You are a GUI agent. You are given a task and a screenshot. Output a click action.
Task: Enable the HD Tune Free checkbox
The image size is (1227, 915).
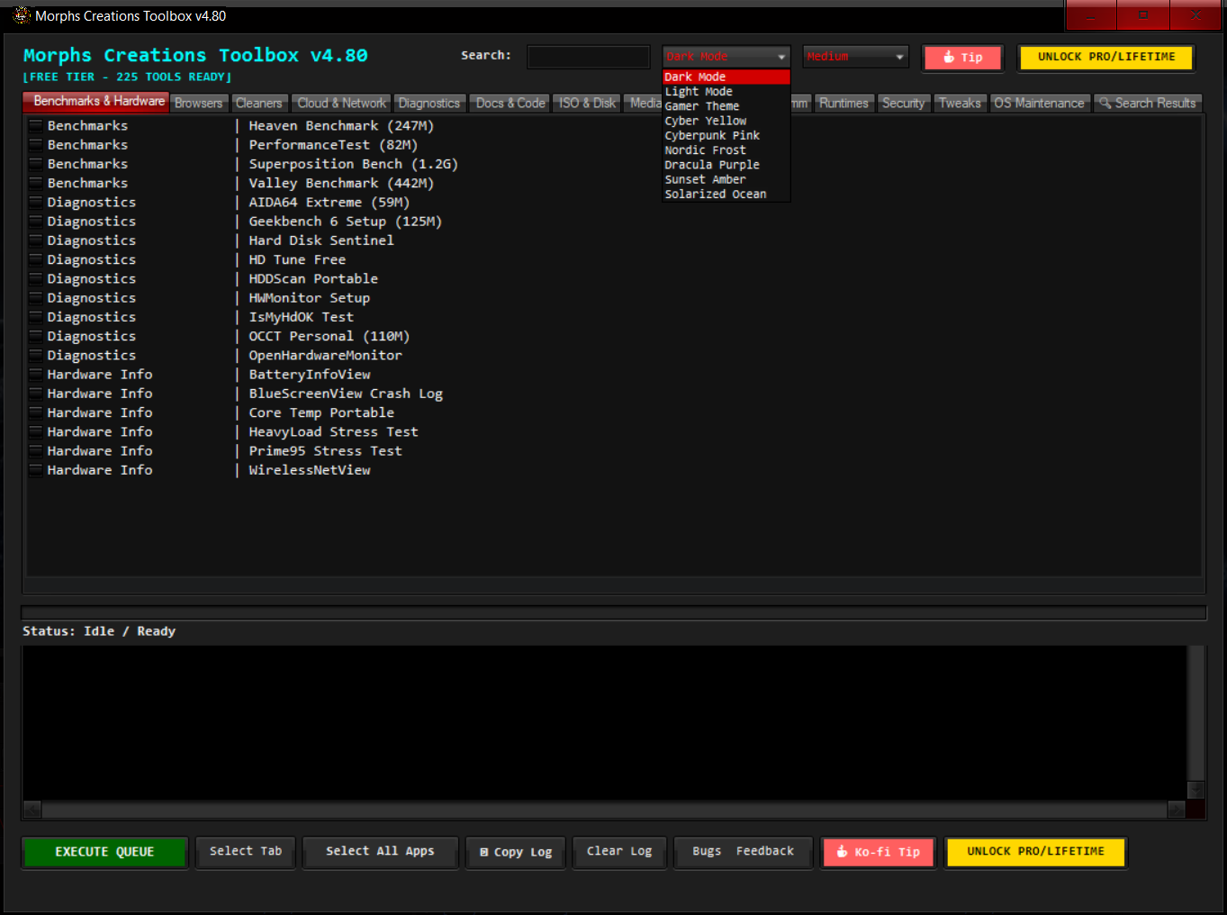coord(36,259)
